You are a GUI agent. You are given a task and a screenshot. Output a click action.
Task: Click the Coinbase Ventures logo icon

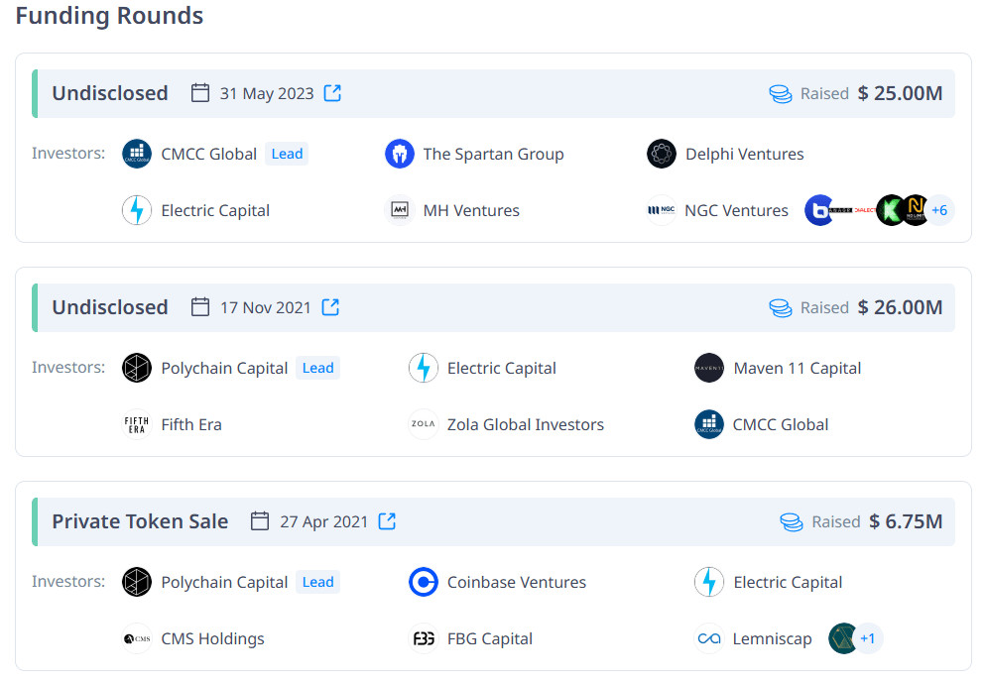coord(424,582)
